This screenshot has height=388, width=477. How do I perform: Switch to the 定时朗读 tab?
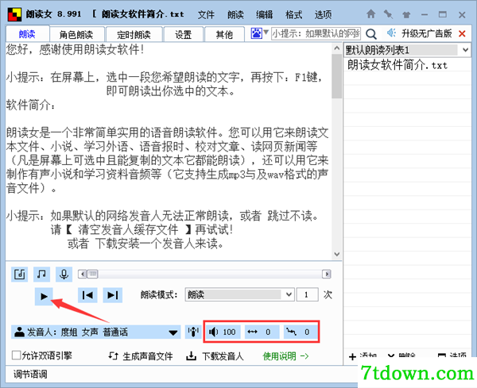click(134, 34)
